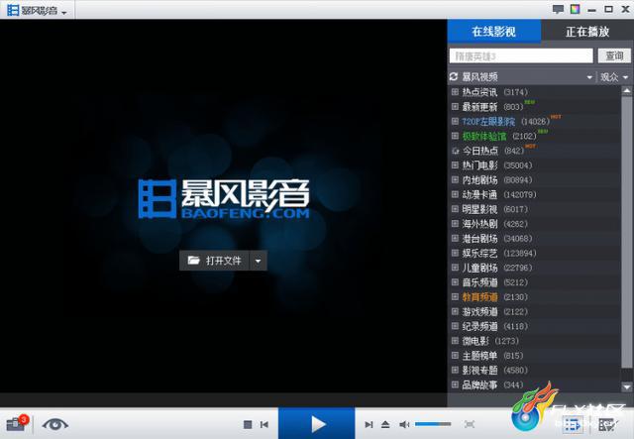The width and height of the screenshot is (634, 439).
Task: Refresh the 暴风视频 list with refresh icon
Action: point(454,76)
